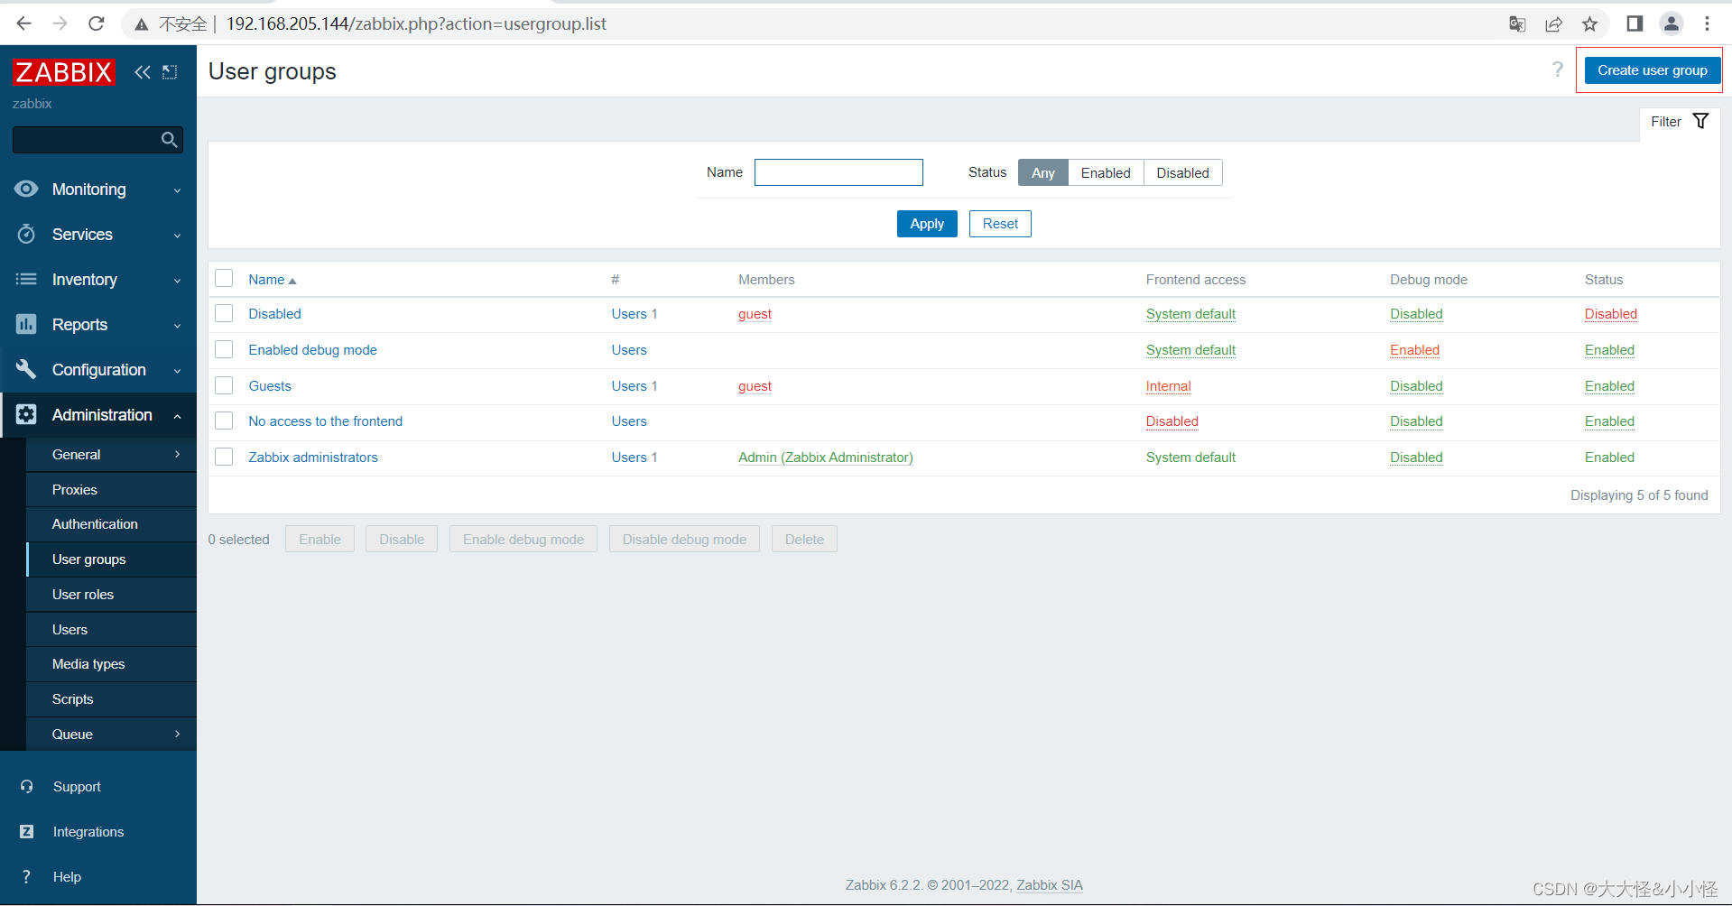
Task: Set Status filter to Any
Action: coord(1042,172)
